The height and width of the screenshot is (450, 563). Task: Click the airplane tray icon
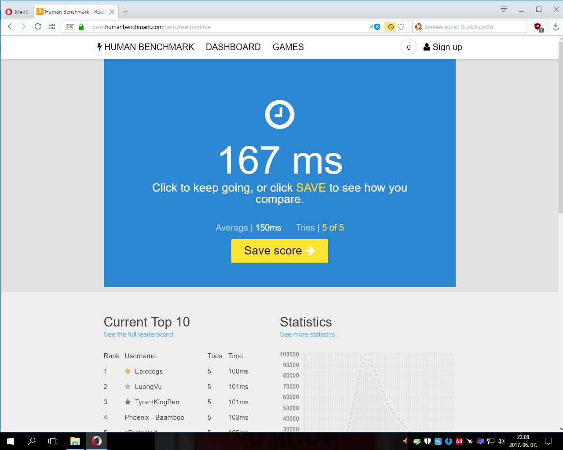[x=470, y=441]
